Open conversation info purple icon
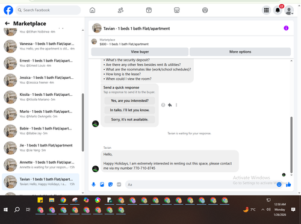The image size is (301, 224). click(x=286, y=28)
